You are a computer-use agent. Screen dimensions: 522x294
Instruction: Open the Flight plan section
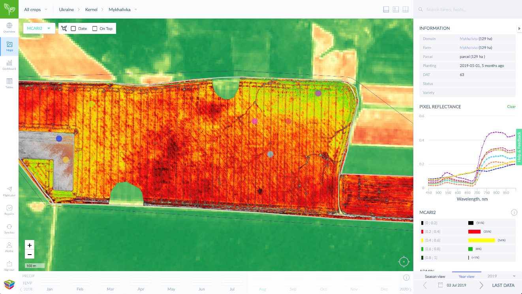pos(9,192)
